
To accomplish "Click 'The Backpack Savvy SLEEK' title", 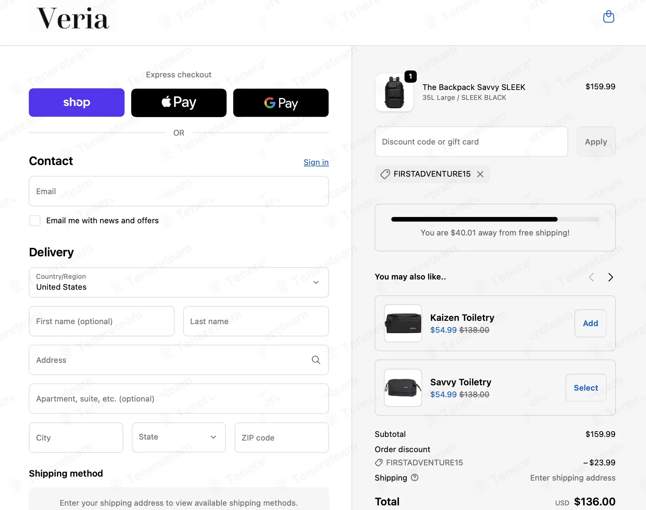I will [474, 87].
